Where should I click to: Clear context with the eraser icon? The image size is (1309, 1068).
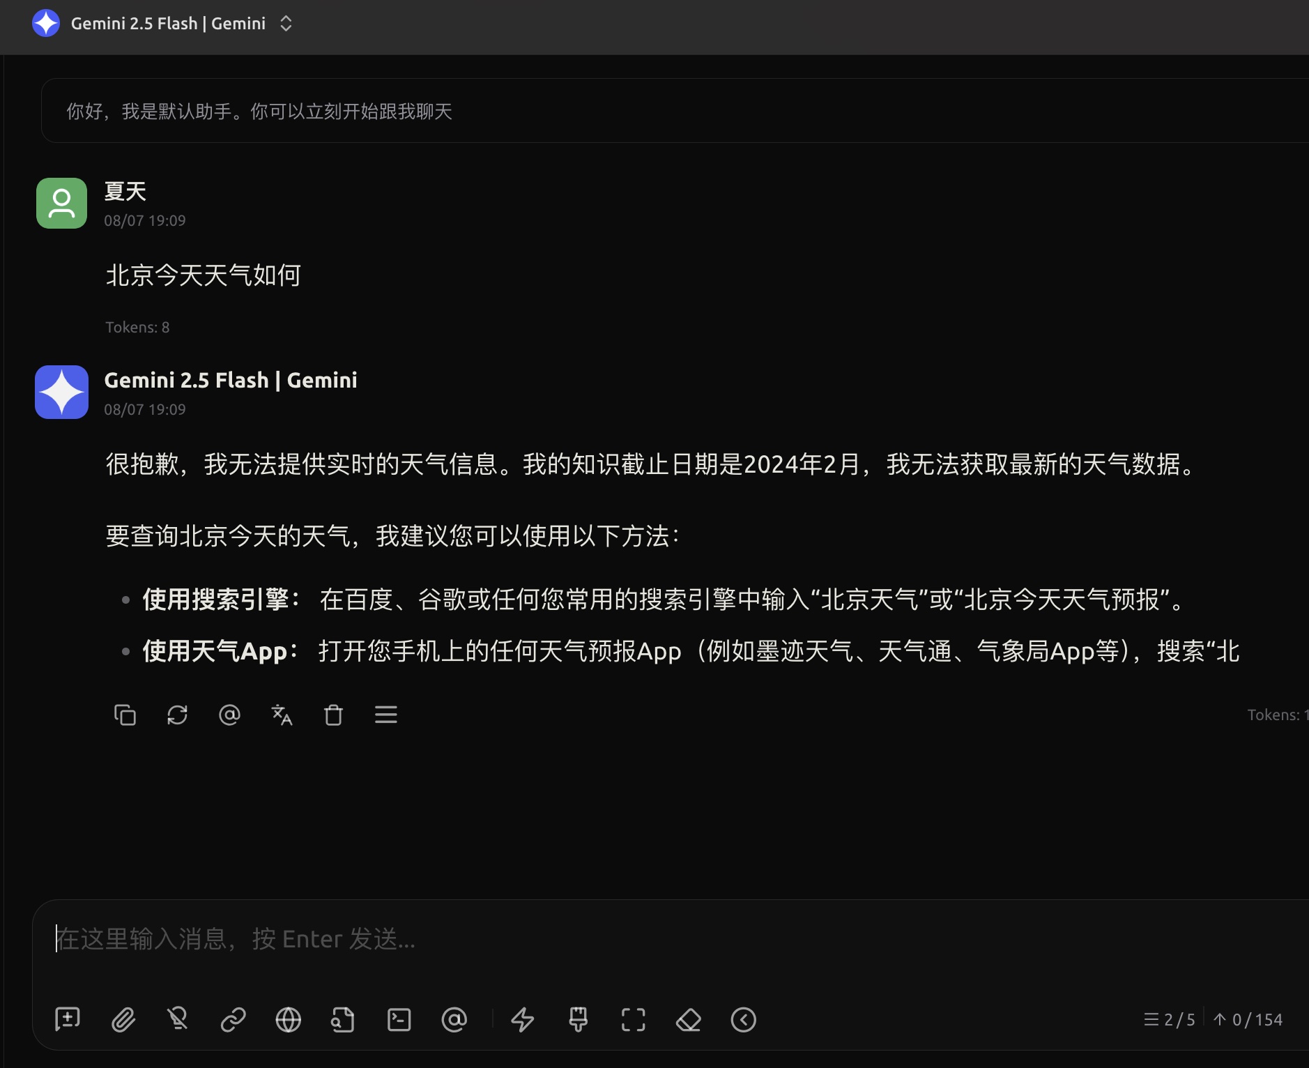coord(689,1020)
